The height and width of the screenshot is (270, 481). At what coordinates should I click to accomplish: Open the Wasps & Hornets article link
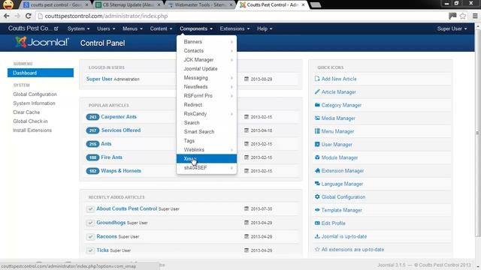coord(121,170)
